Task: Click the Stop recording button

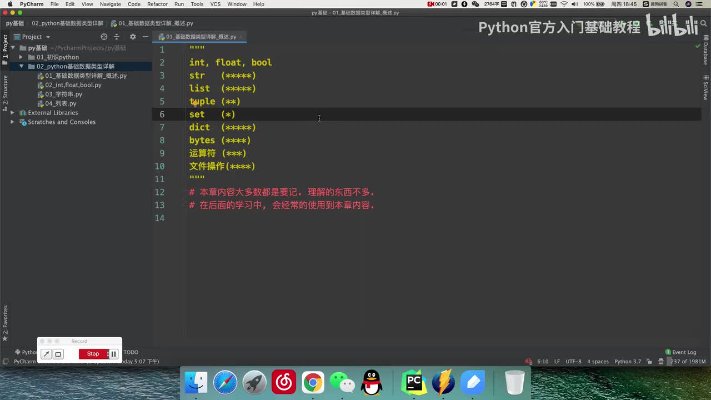Action: [93, 354]
